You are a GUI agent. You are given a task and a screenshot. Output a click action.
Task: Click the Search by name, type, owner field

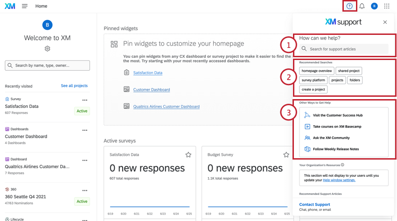(x=47, y=66)
